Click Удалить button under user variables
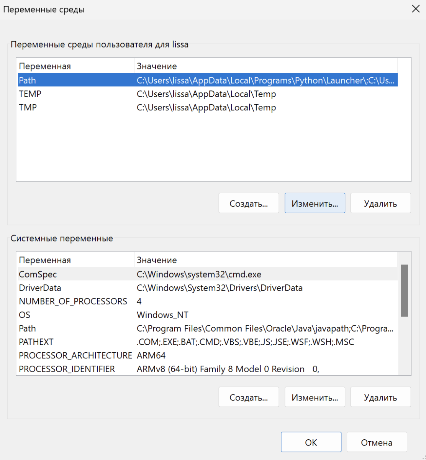The width and height of the screenshot is (426, 460). coord(380,203)
